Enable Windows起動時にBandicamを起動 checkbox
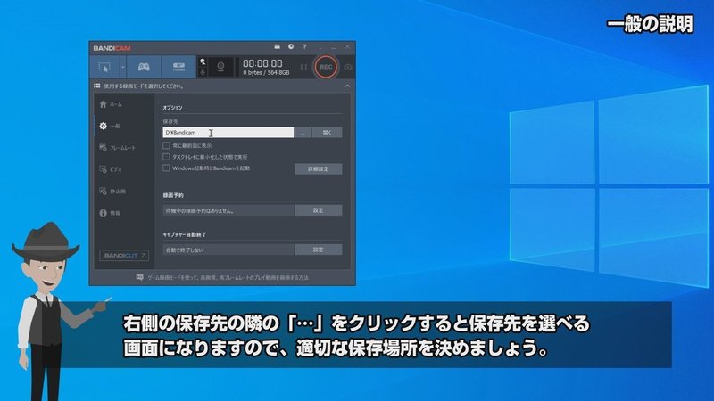Screen dimensions: 714x401 pos(166,168)
